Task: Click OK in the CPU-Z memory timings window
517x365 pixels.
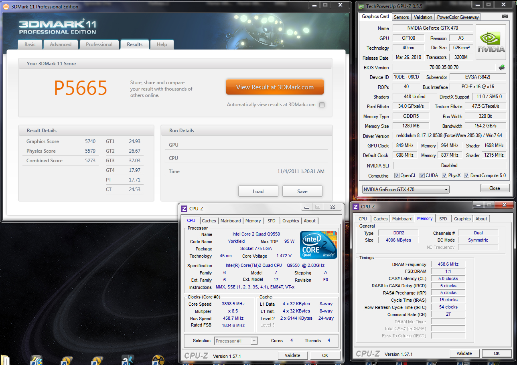Action: 497,353
